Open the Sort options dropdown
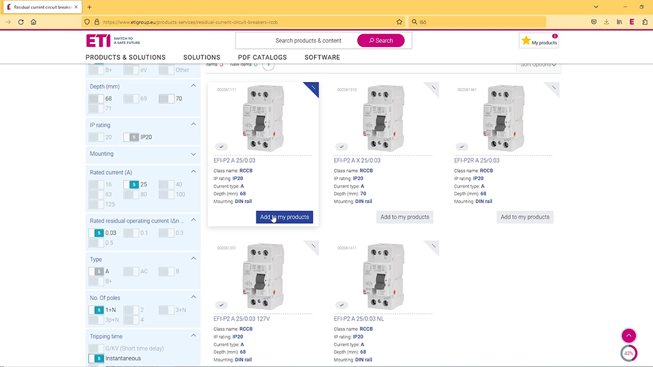The height and width of the screenshot is (367, 653). (539, 64)
